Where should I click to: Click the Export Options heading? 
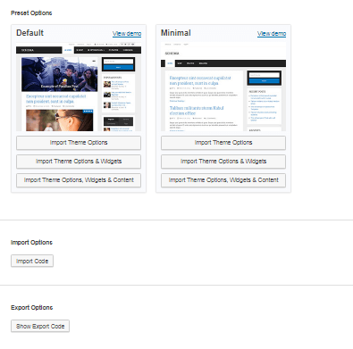pos(32,308)
